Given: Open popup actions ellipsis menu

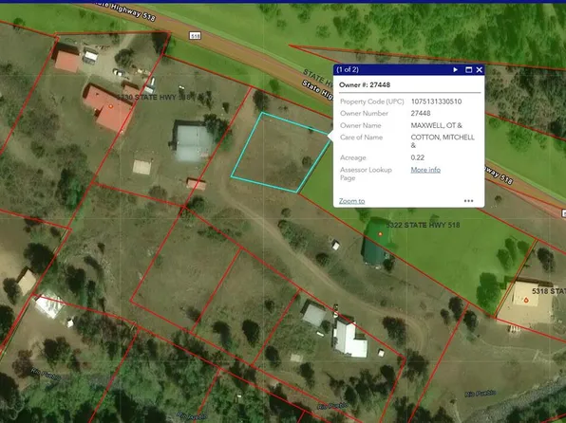Looking at the screenshot, I should point(468,201).
